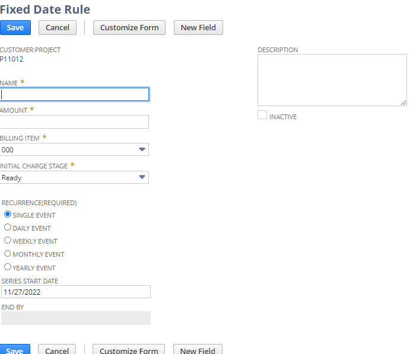Click inside the Description text area
Viewport: 410px width, 354px height.
pos(331,79)
